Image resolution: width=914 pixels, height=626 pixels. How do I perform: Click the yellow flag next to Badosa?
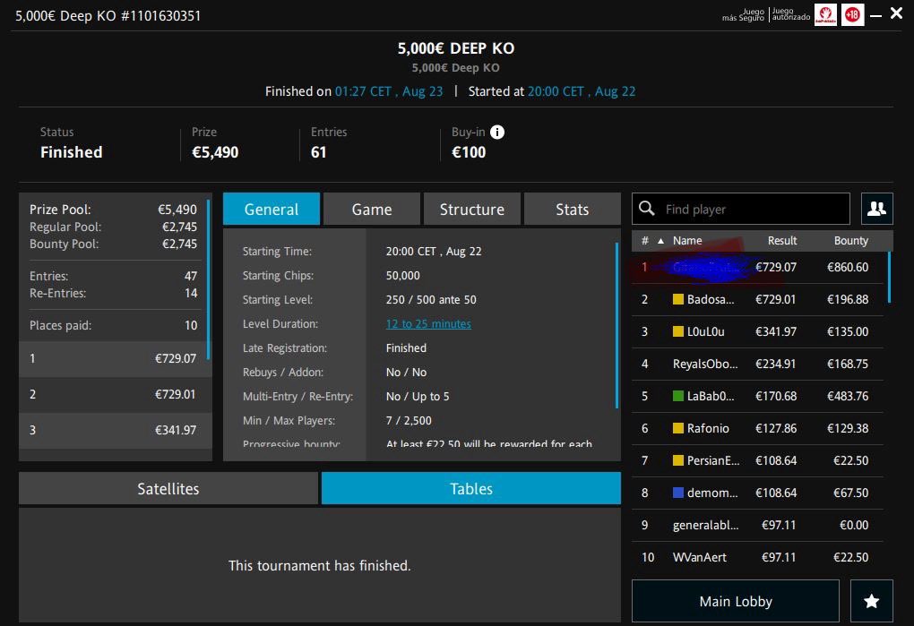pos(678,299)
